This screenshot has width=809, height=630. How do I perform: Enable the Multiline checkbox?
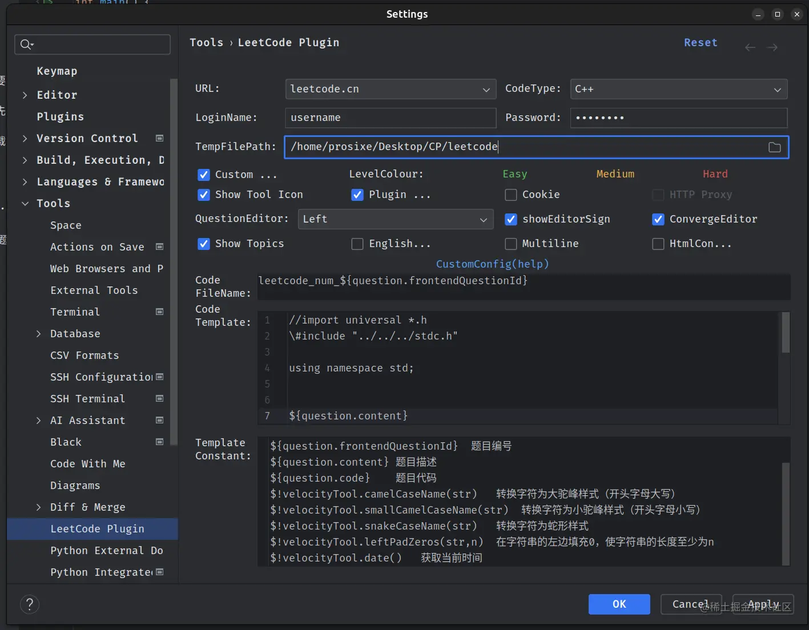pyautogui.click(x=511, y=244)
